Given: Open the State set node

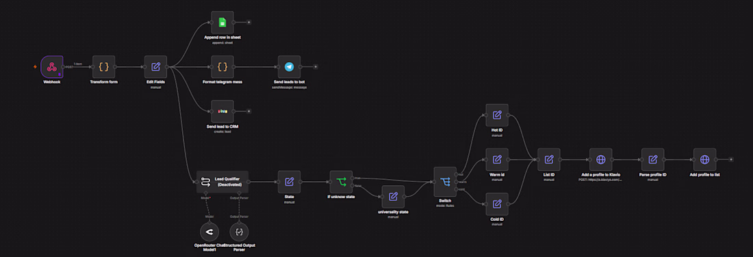Looking at the screenshot, I should pyautogui.click(x=289, y=182).
